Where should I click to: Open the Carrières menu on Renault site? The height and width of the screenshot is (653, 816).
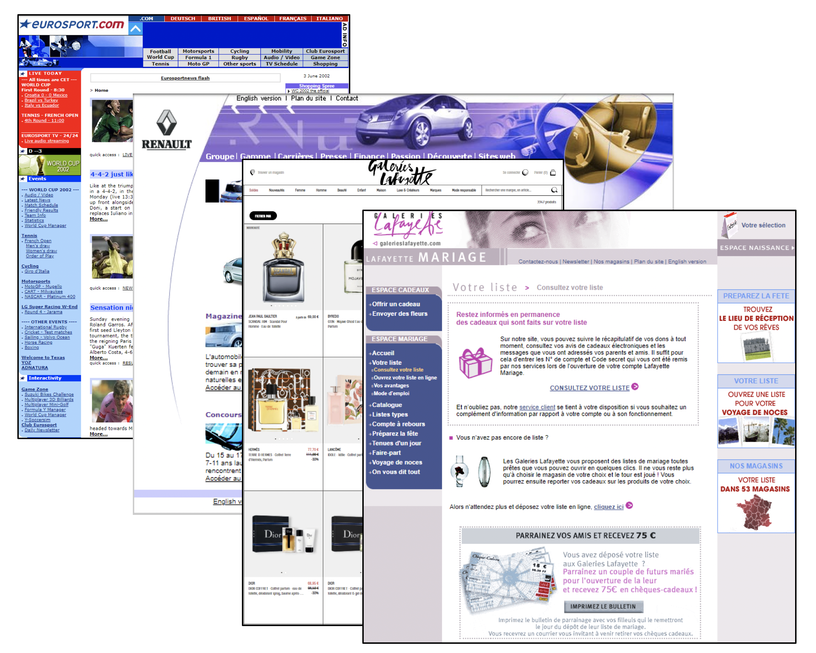coord(296,156)
